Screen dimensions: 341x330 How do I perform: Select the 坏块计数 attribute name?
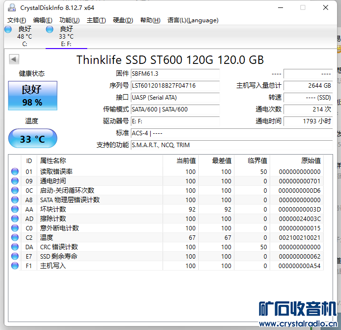[x=53, y=209]
